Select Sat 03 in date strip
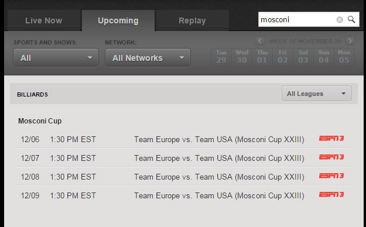This screenshot has width=366, height=227. 303,57
